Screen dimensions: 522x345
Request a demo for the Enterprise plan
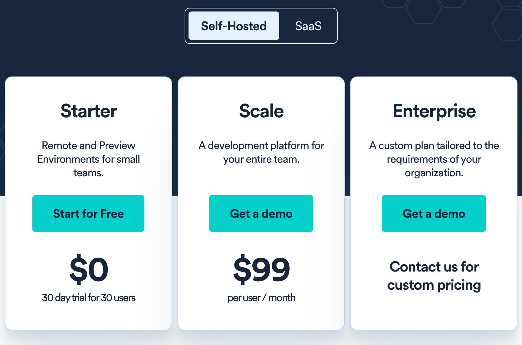pos(434,213)
